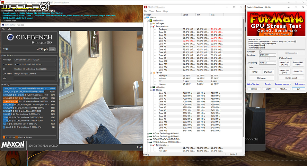This screenshot has width=307, height=166.
Task: Open the Tools menu in HWMonitor
Action: (159, 11)
